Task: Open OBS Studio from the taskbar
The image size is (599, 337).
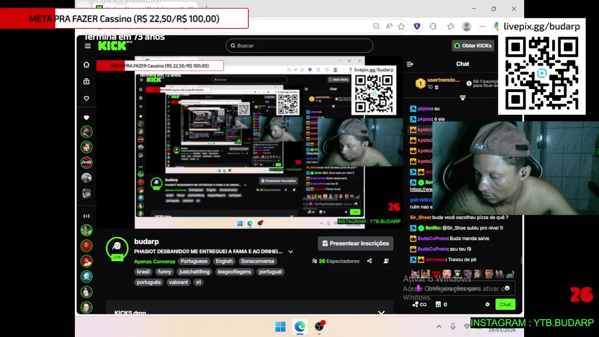Action: pyautogui.click(x=320, y=326)
